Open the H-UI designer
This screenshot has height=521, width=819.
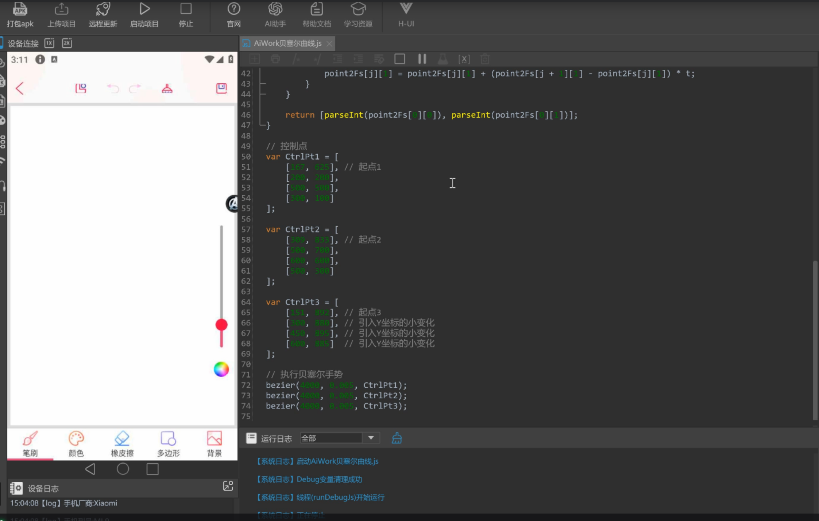tap(406, 15)
